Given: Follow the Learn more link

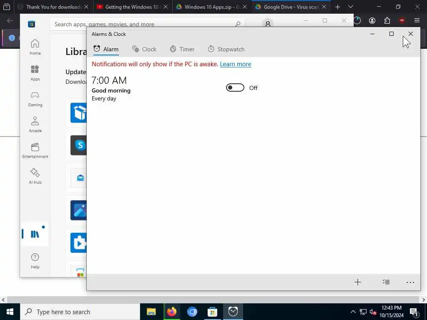Looking at the screenshot, I should click(x=236, y=64).
